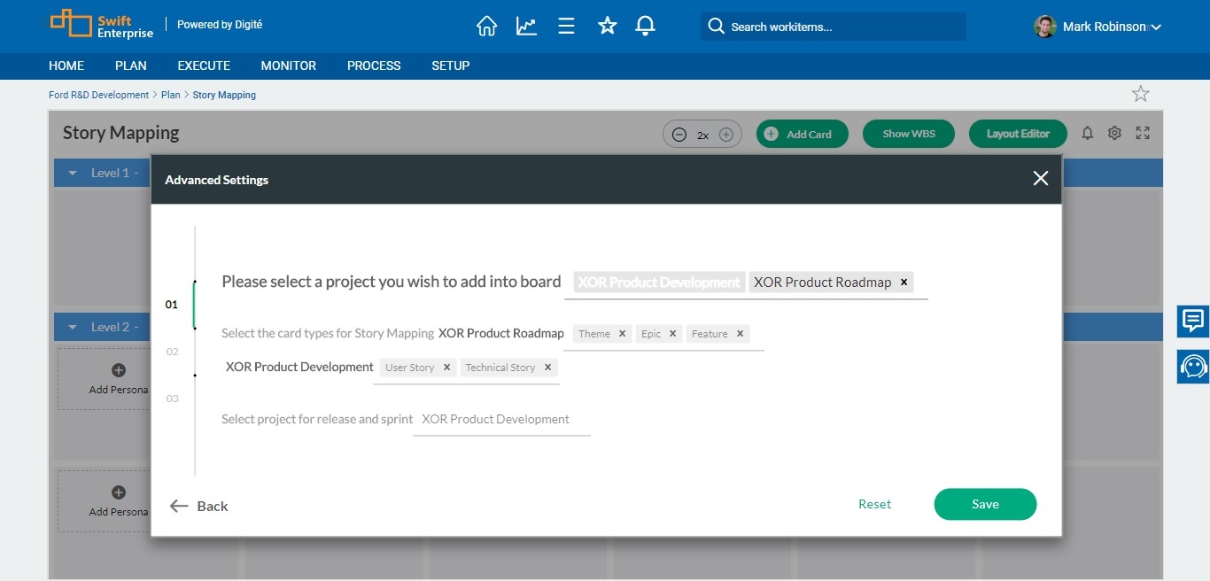Open Plan breadcrumb link
Screen dimensions: 1210x581
point(171,95)
